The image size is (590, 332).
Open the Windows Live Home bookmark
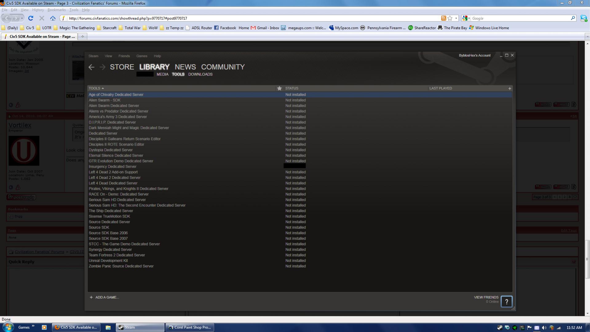pos(489,28)
